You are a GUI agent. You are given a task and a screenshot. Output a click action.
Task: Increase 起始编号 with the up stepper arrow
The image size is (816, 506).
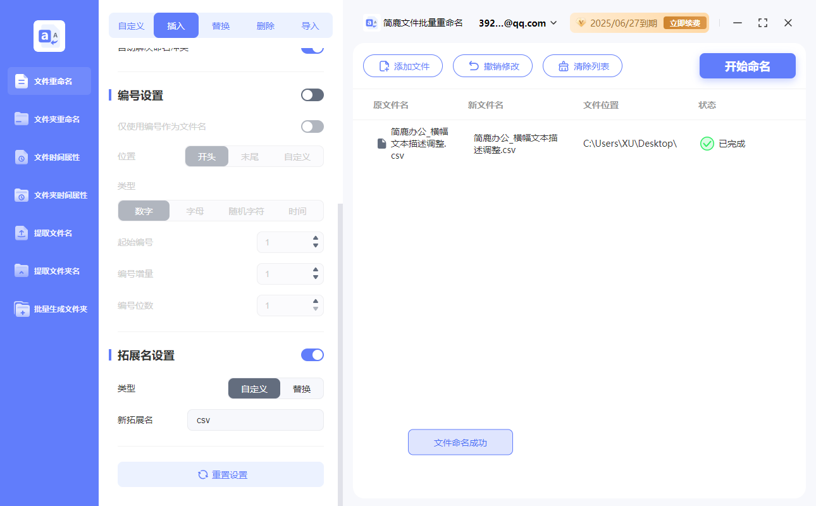point(314,238)
